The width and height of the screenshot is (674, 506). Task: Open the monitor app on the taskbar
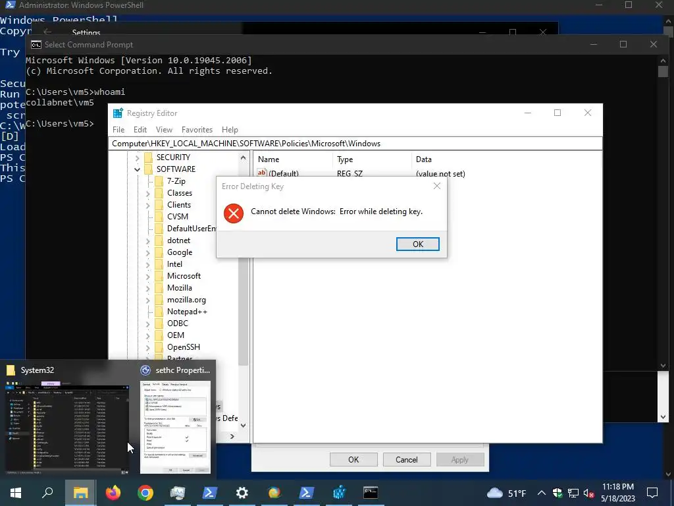pyautogui.click(x=178, y=493)
